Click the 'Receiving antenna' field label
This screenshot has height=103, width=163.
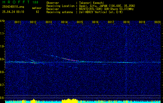[x=60, y=12]
